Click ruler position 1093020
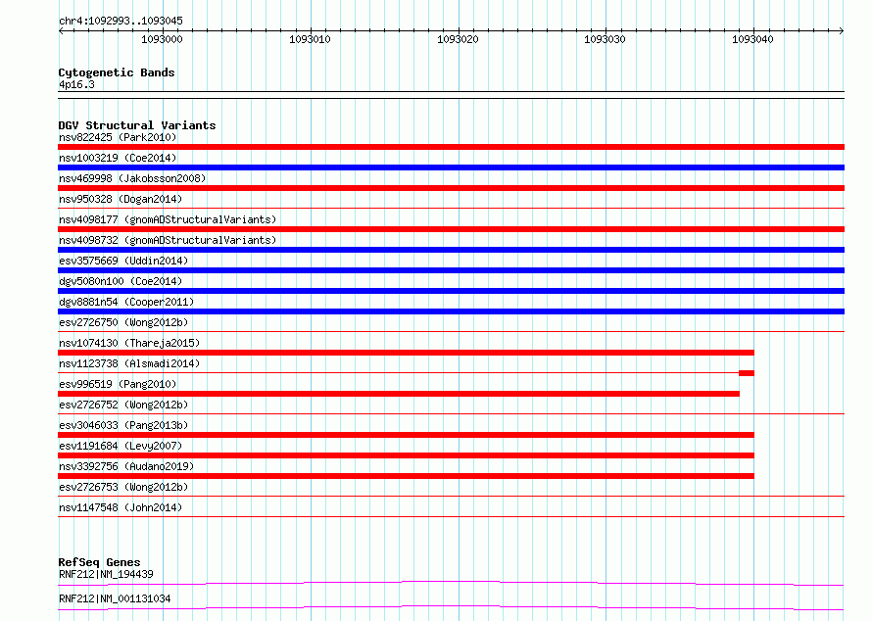This screenshot has height=621, width=872. click(x=458, y=39)
